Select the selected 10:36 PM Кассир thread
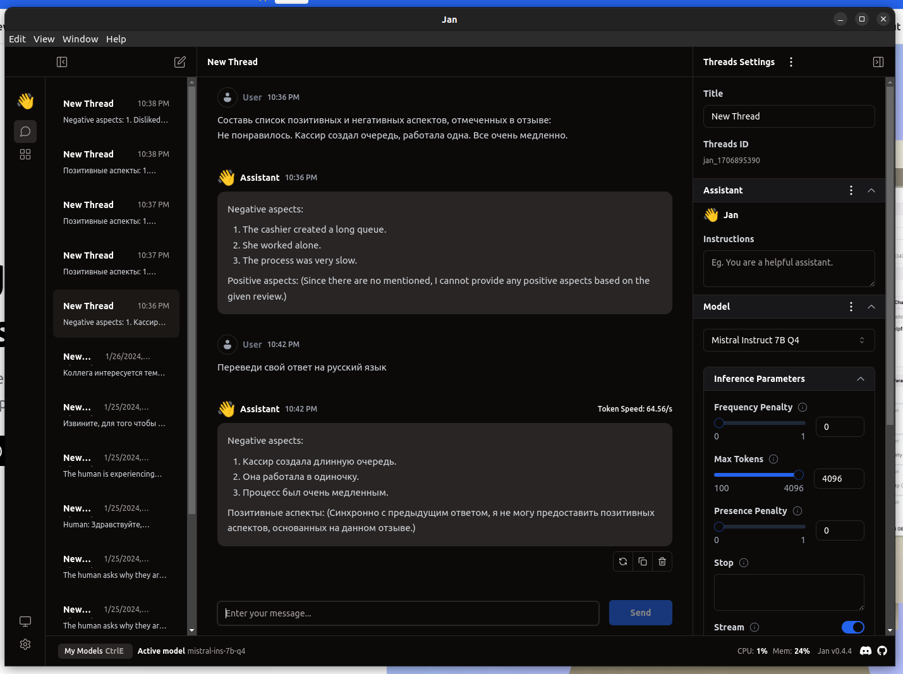This screenshot has height=674, width=903. point(116,314)
